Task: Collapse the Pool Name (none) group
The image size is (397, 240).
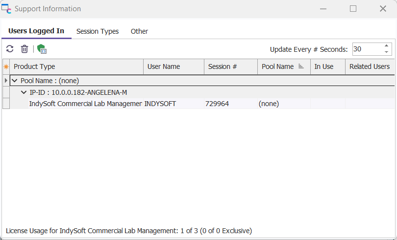Action: click(15, 81)
